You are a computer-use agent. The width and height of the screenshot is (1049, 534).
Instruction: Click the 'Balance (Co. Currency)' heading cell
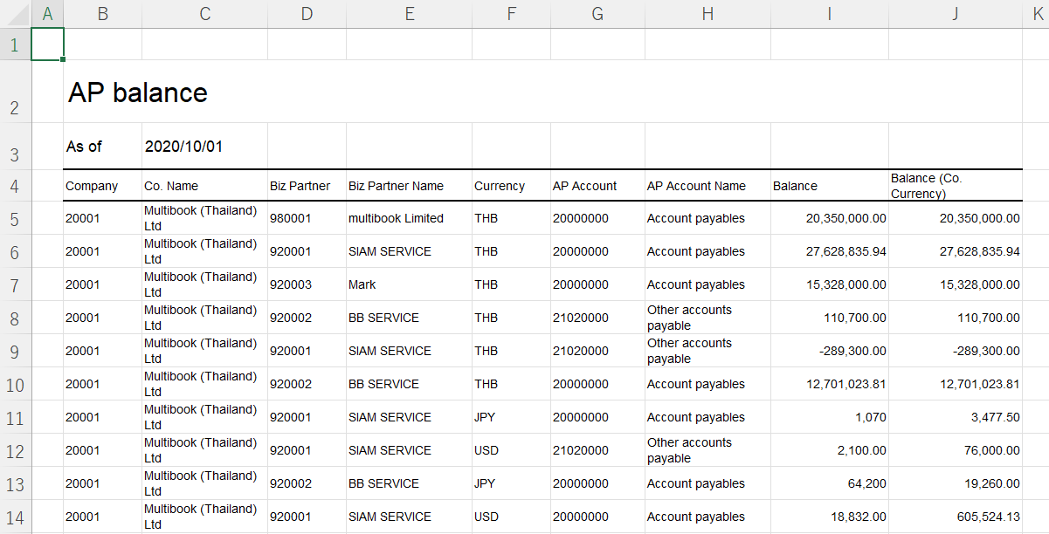click(956, 186)
